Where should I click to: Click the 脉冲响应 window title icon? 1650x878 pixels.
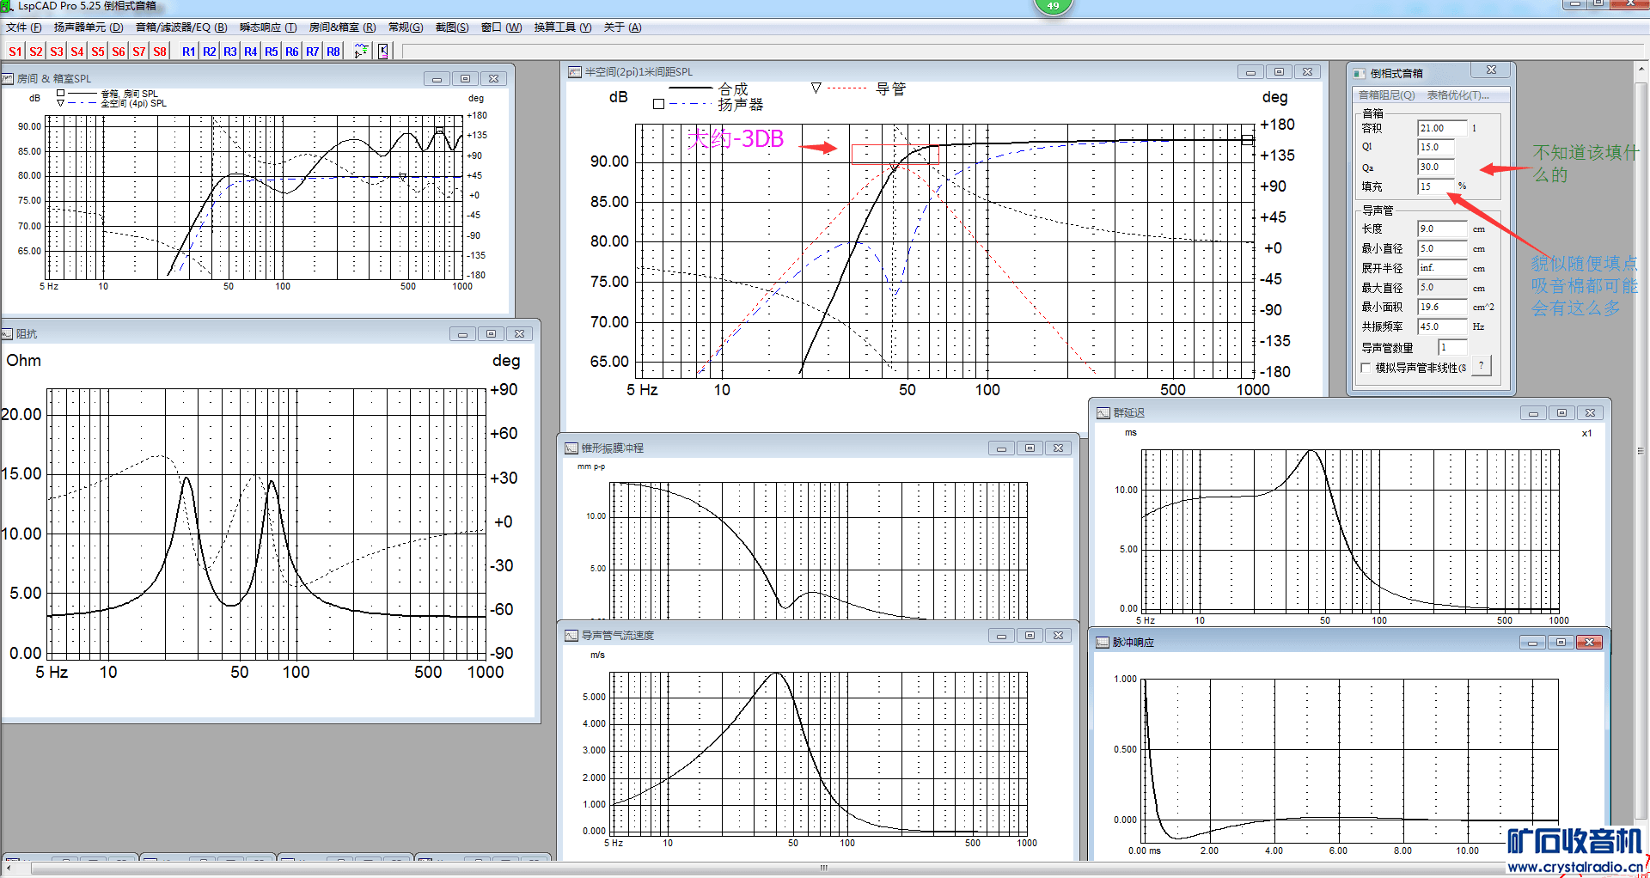coord(1103,643)
